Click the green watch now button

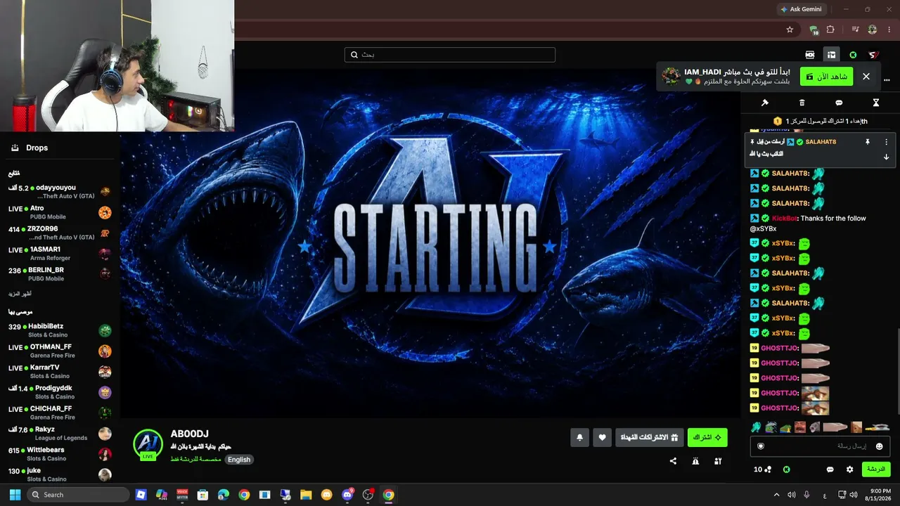[826, 76]
